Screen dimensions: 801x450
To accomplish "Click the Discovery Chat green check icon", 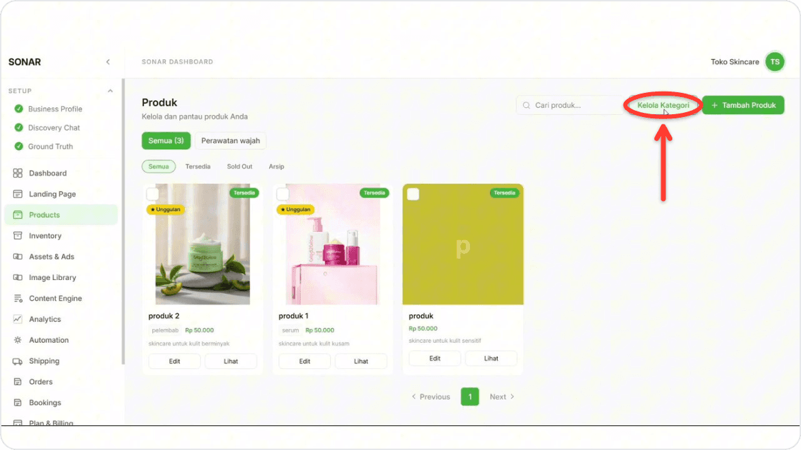I will tap(19, 128).
